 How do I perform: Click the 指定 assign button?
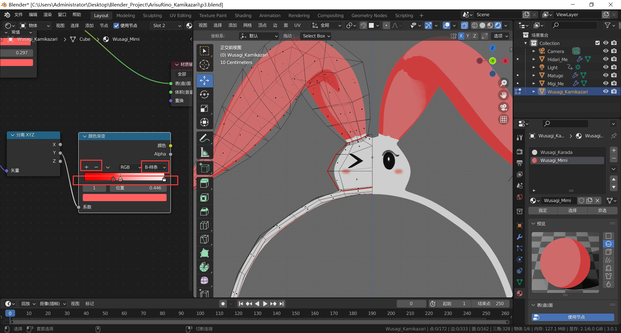point(543,210)
